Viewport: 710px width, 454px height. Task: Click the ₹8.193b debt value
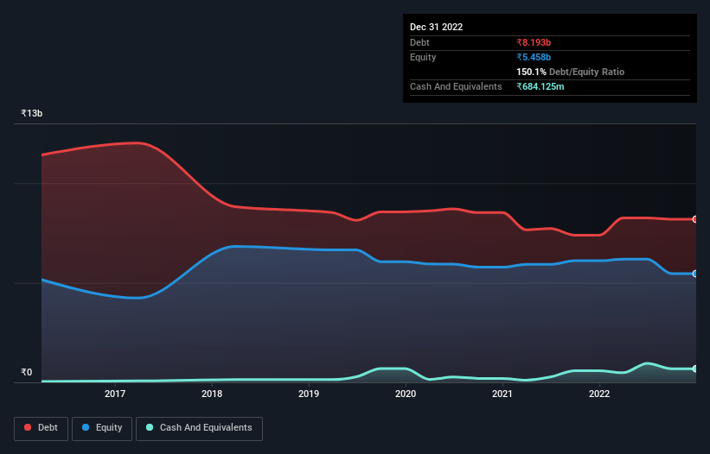click(x=534, y=42)
